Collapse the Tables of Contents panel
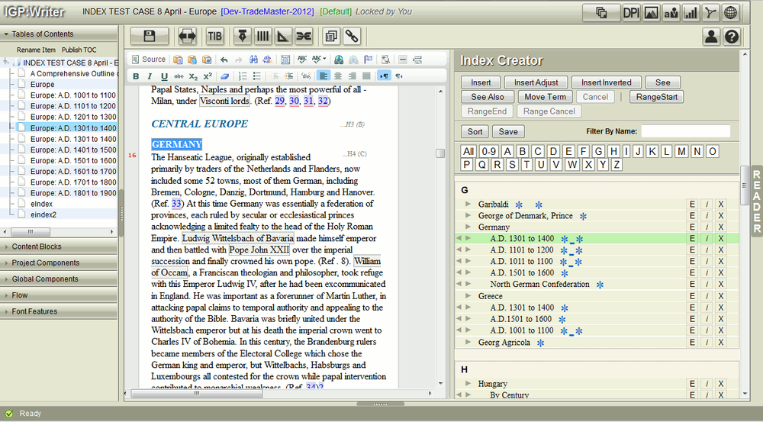Screen dimensions: 763x422 [x=59, y=34]
